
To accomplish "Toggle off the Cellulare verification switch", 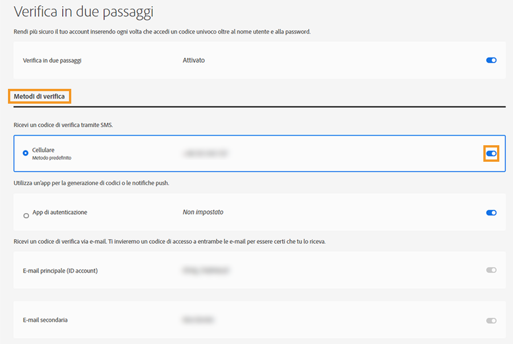I will [x=491, y=153].
